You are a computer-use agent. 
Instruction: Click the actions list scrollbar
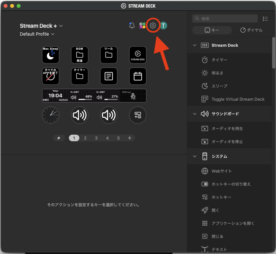[273, 53]
